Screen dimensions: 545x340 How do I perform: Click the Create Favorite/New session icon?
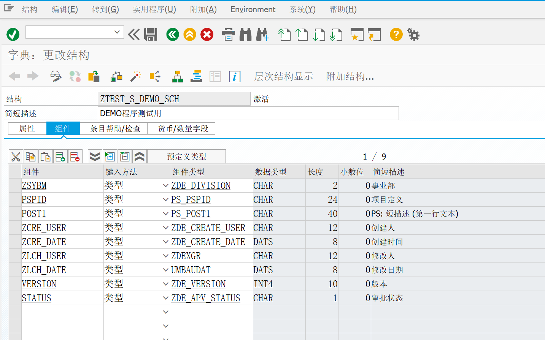(357, 35)
